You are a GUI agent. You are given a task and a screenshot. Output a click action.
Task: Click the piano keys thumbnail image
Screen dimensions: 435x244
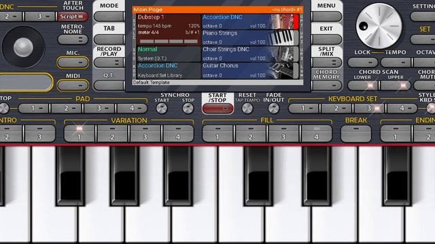[281, 38]
